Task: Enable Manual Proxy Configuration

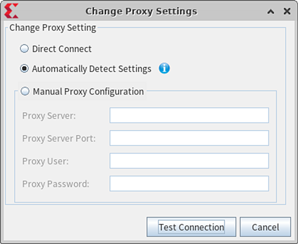Action: click(x=25, y=91)
